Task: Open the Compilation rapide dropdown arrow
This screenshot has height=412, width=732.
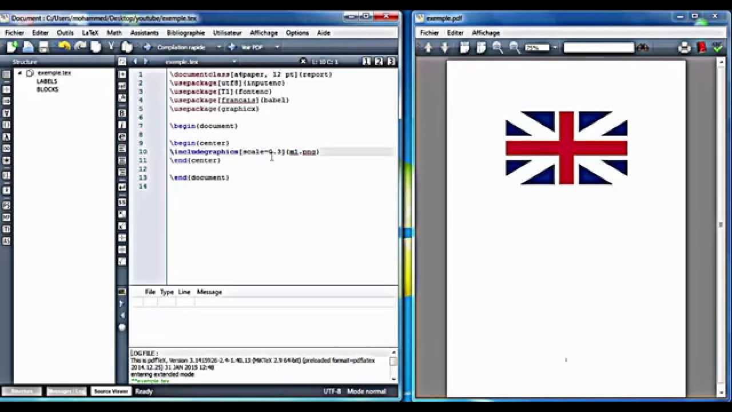Action: tap(218, 47)
